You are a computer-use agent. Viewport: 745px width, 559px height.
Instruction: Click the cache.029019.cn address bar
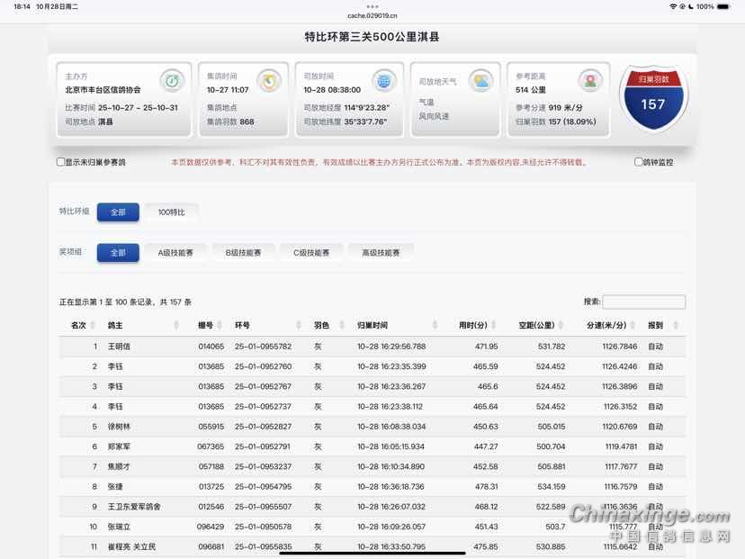pyautogui.click(x=372, y=15)
